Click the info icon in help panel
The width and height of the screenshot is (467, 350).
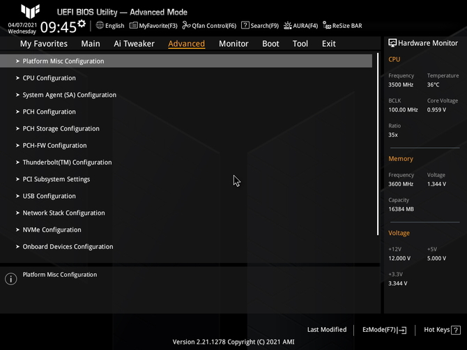tap(10, 279)
